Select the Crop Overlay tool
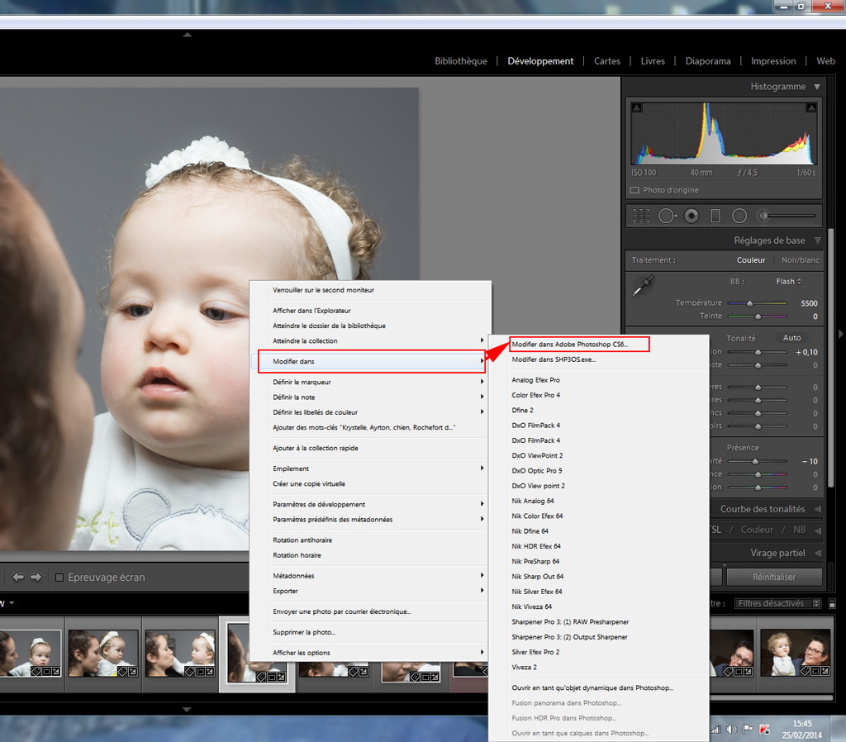Image resolution: width=846 pixels, height=742 pixels. click(x=641, y=216)
